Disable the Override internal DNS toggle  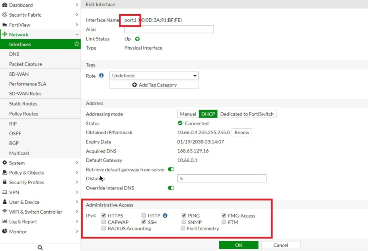(171, 188)
